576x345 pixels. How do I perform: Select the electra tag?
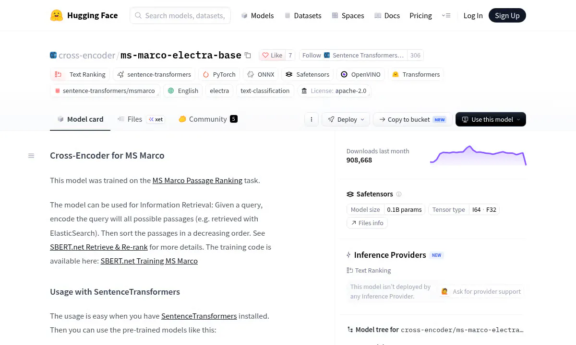[x=219, y=91]
